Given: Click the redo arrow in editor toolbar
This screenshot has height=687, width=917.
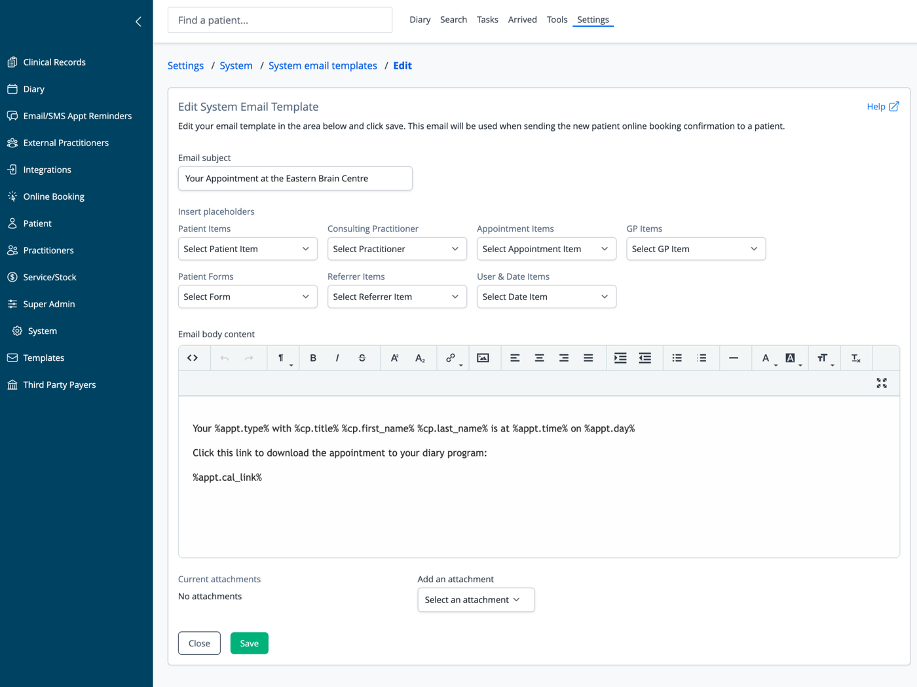Looking at the screenshot, I should (x=249, y=358).
